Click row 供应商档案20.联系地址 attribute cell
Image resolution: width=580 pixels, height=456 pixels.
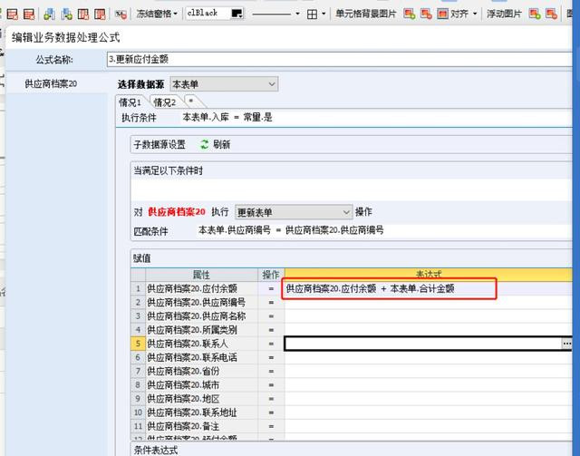[201, 412]
